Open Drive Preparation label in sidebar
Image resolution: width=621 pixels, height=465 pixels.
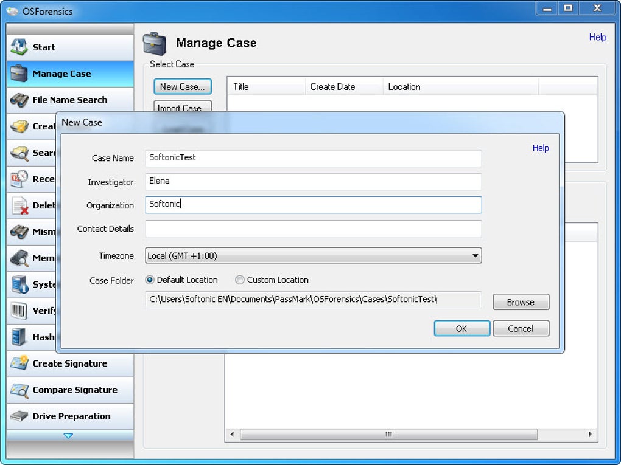coord(72,416)
